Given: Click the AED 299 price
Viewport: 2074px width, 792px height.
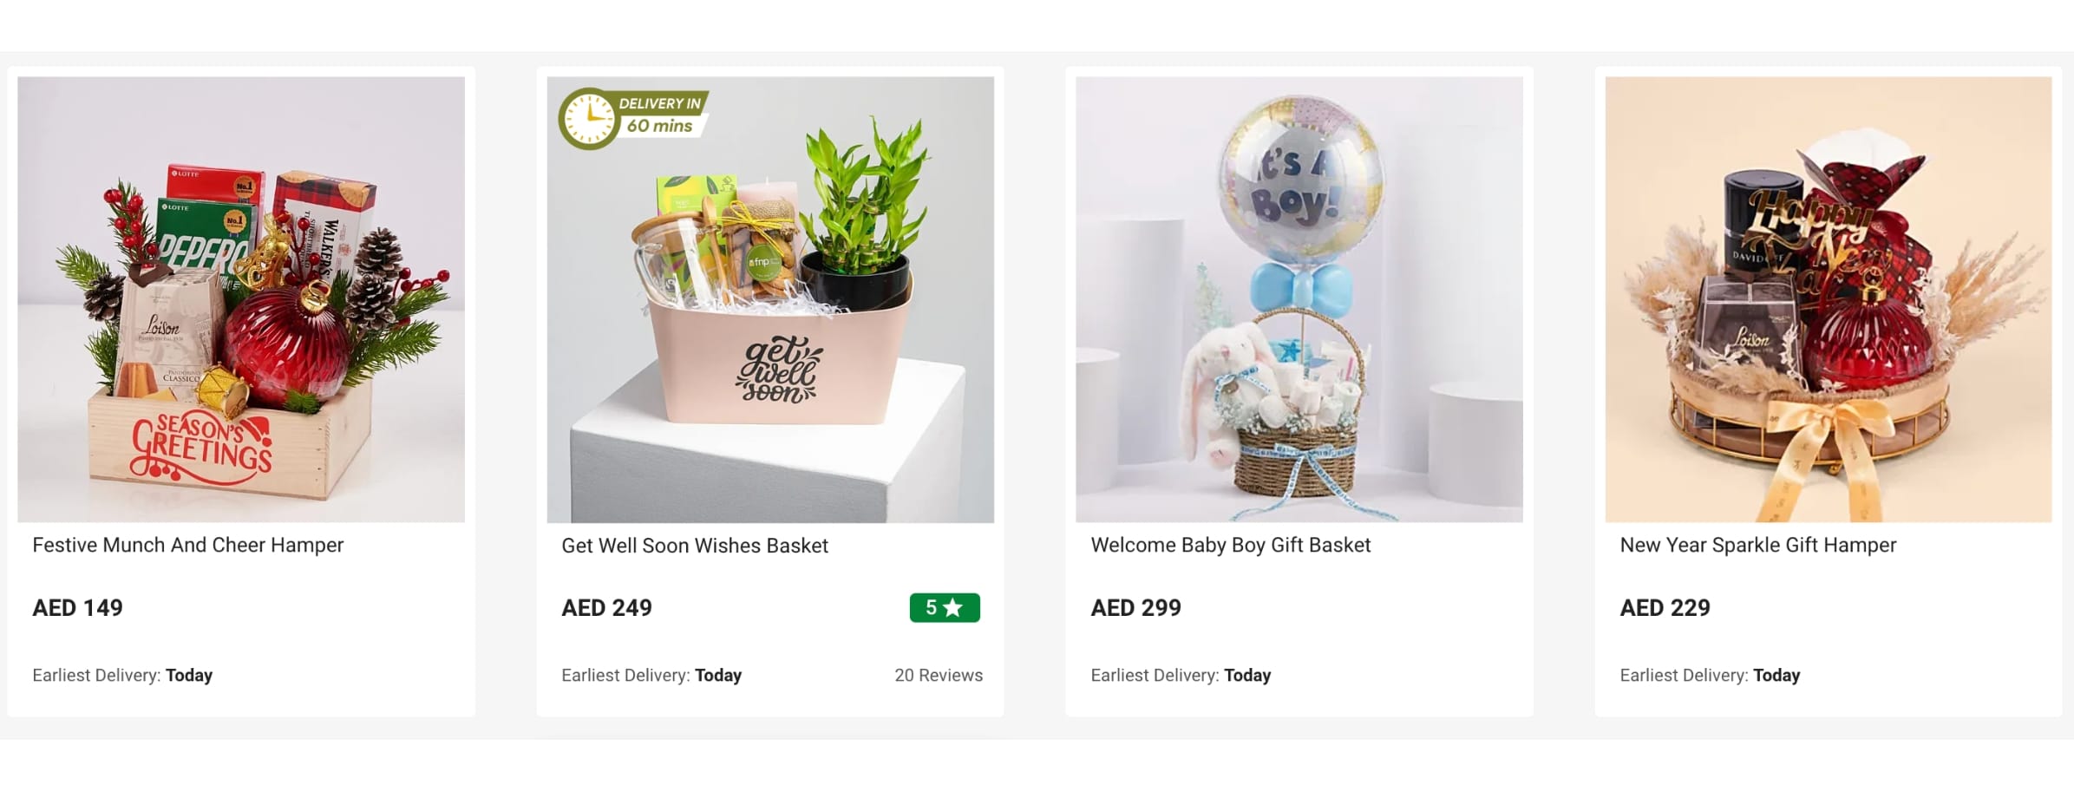Looking at the screenshot, I should (x=1136, y=607).
